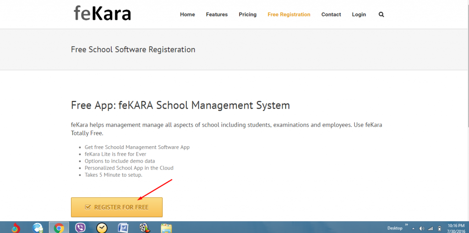
Task: Click the Desktop toolbar label
Action: pyautogui.click(x=395, y=228)
